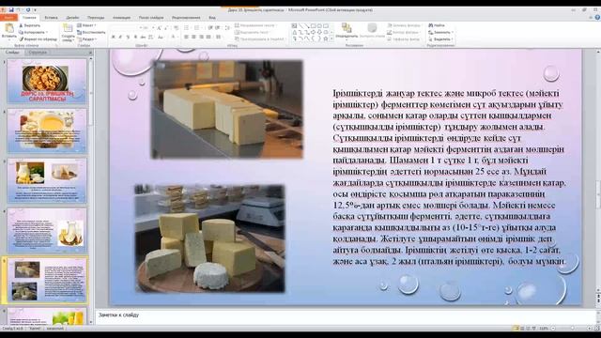Switch to the Transitions (Переходы) tab
The image size is (601, 338).
click(x=96, y=18)
